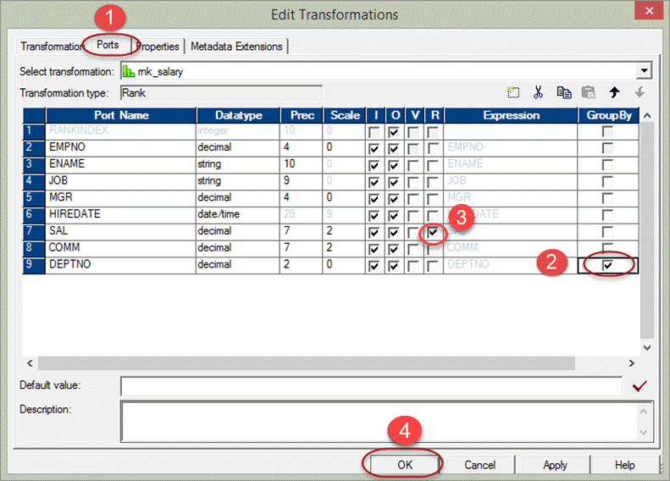
Task: Click the Paste port icon
Action: pyautogui.click(x=589, y=92)
